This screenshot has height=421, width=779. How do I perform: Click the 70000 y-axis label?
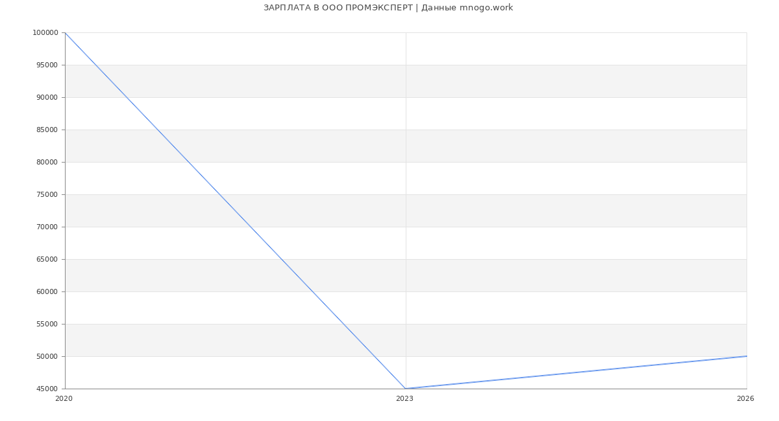[46, 227]
